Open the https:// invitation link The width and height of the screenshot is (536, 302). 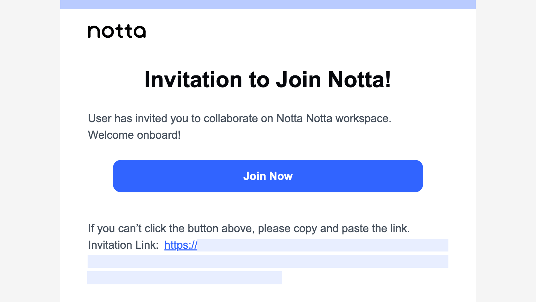tap(181, 245)
